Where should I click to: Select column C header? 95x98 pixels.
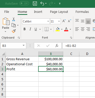point(71,54)
